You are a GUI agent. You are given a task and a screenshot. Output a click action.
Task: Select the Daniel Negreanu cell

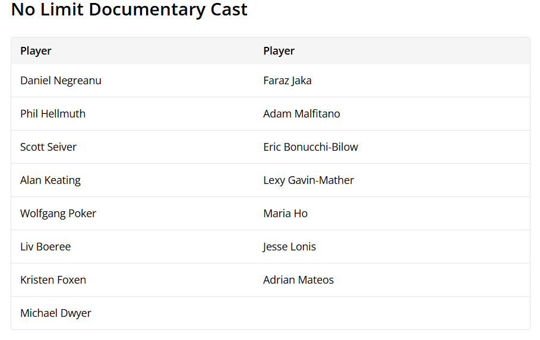click(61, 81)
